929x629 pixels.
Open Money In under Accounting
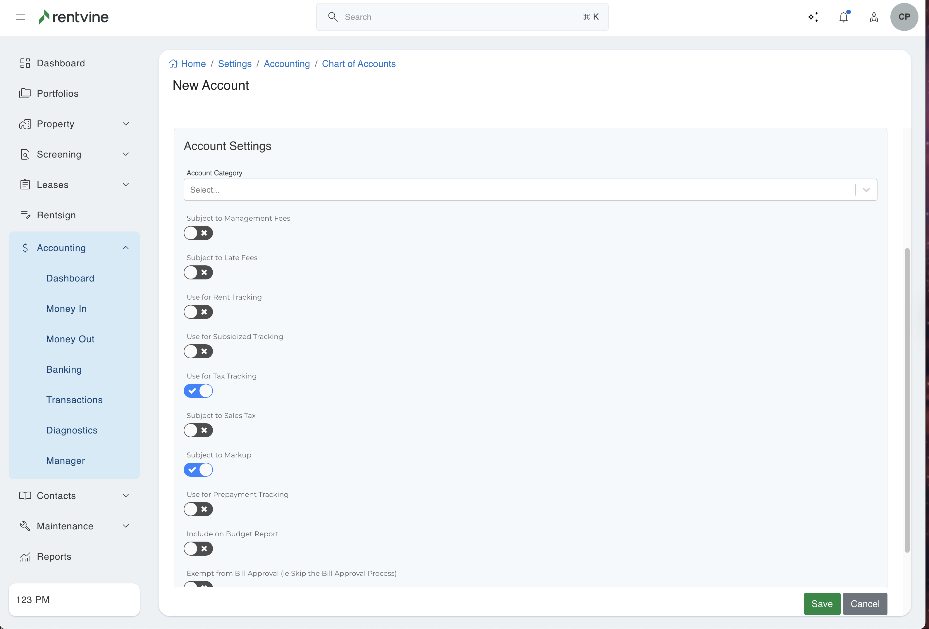coord(66,309)
